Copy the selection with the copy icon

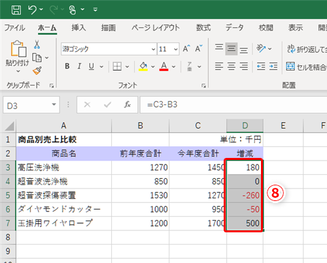click(37, 57)
